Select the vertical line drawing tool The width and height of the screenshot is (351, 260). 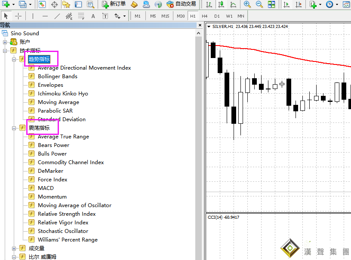coord(33,16)
